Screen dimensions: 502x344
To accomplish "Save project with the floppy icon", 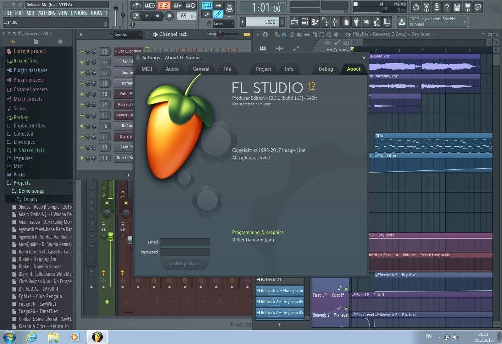I will [x=457, y=7].
